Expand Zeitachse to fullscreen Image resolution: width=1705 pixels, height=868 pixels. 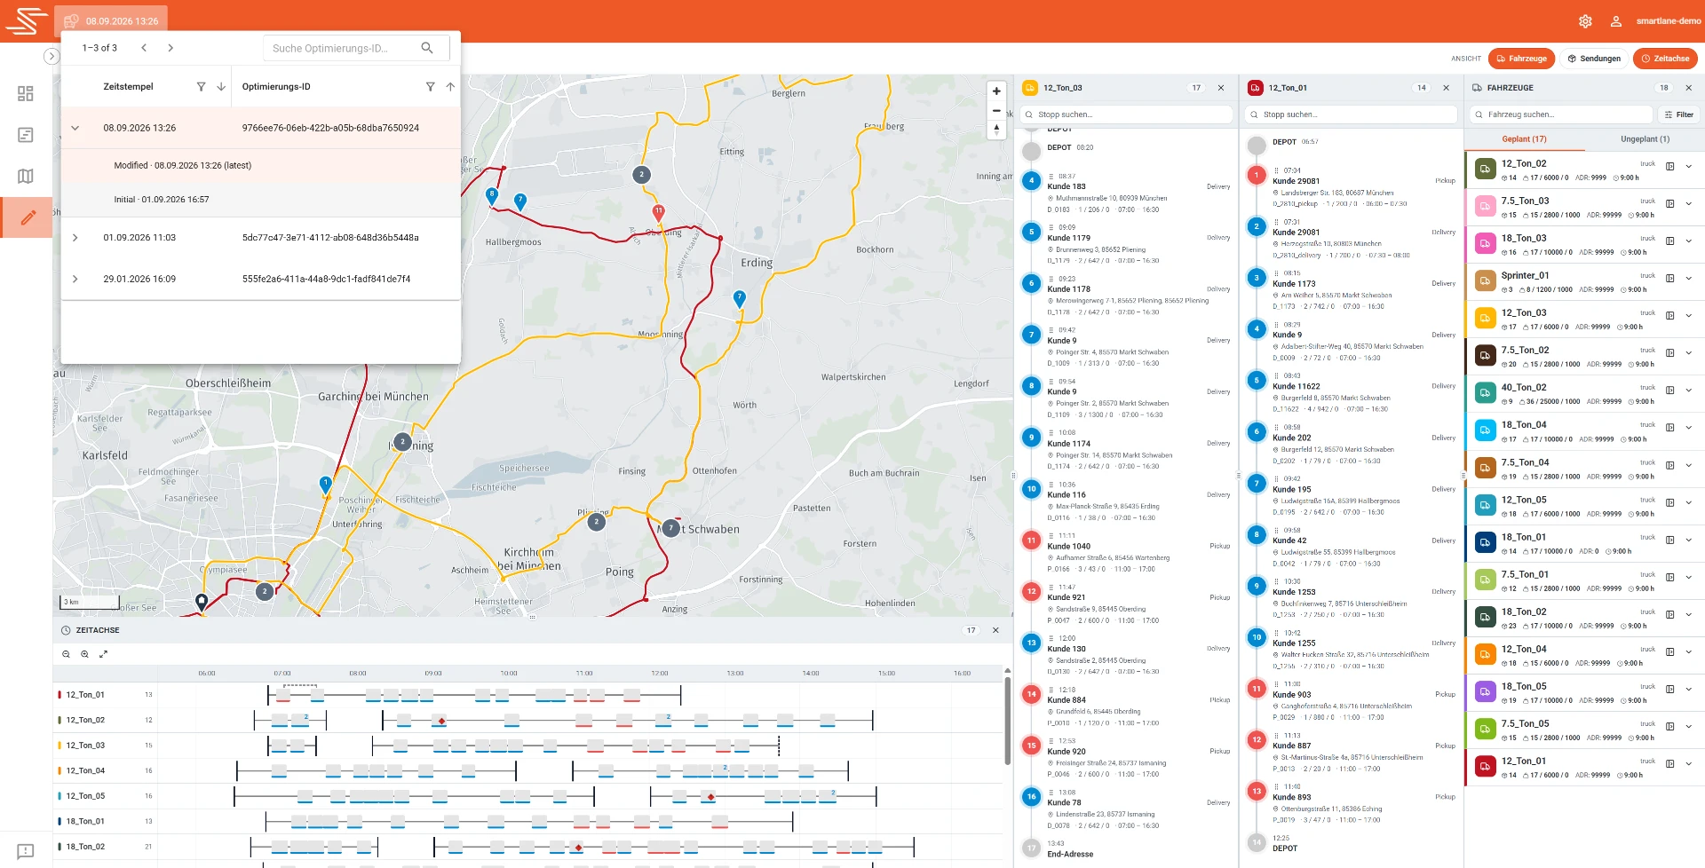tap(103, 654)
